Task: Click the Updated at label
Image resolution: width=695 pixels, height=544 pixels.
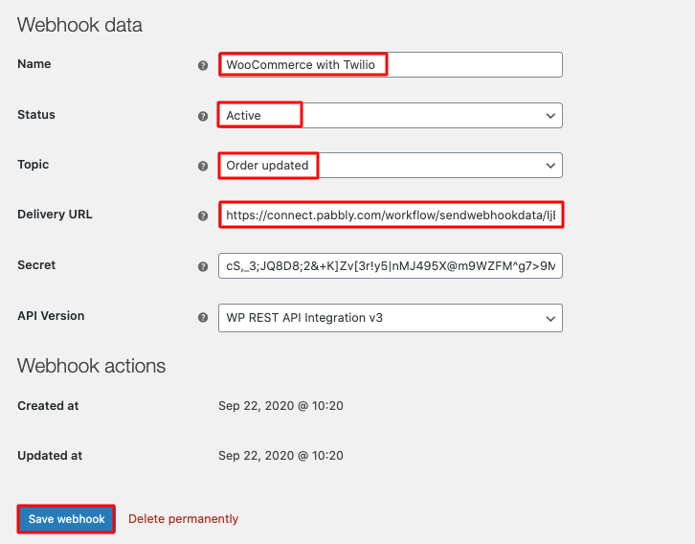Action: [50, 456]
